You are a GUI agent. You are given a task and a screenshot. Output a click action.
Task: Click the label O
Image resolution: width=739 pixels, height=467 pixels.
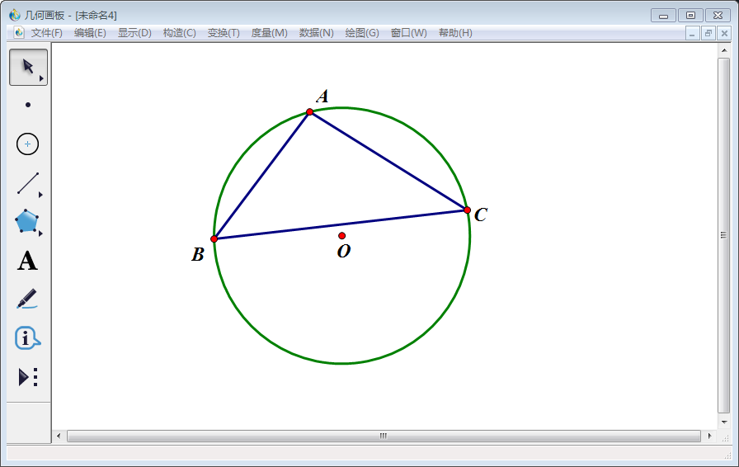tap(344, 251)
